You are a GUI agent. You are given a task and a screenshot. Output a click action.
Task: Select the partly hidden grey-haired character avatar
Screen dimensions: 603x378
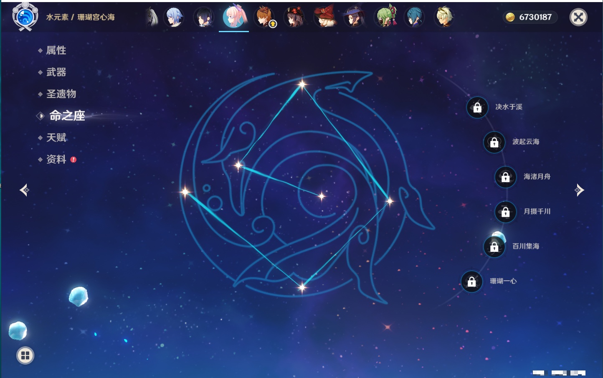pyautogui.click(x=152, y=17)
